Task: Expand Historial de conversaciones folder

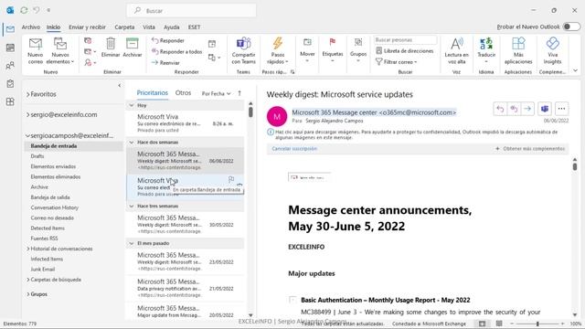Action: pyautogui.click(x=28, y=249)
